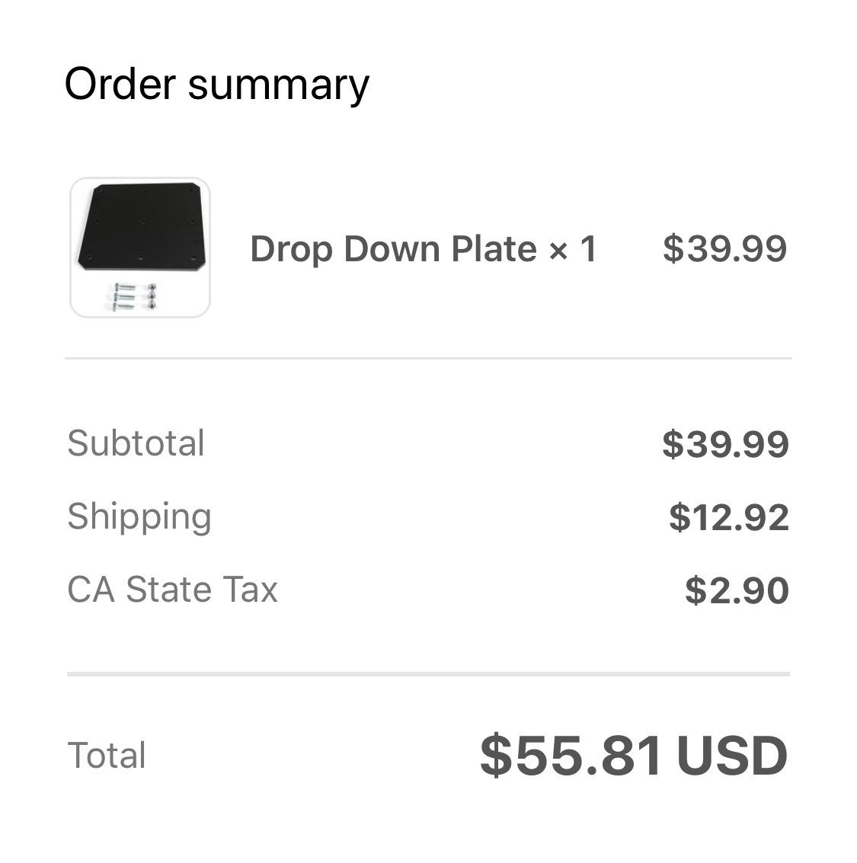857x863 pixels.
Task: Click the Subtotal label
Action: (x=136, y=443)
